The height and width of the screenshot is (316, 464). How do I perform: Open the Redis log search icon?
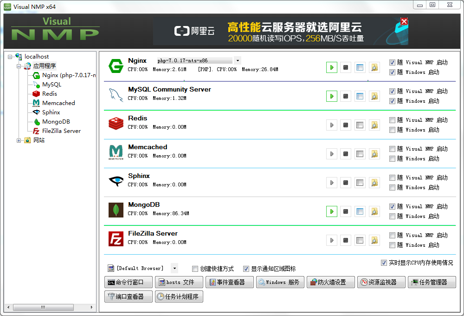coord(374,125)
